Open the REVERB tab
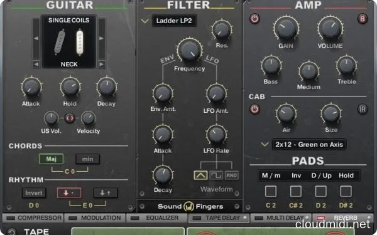 tap(342, 218)
